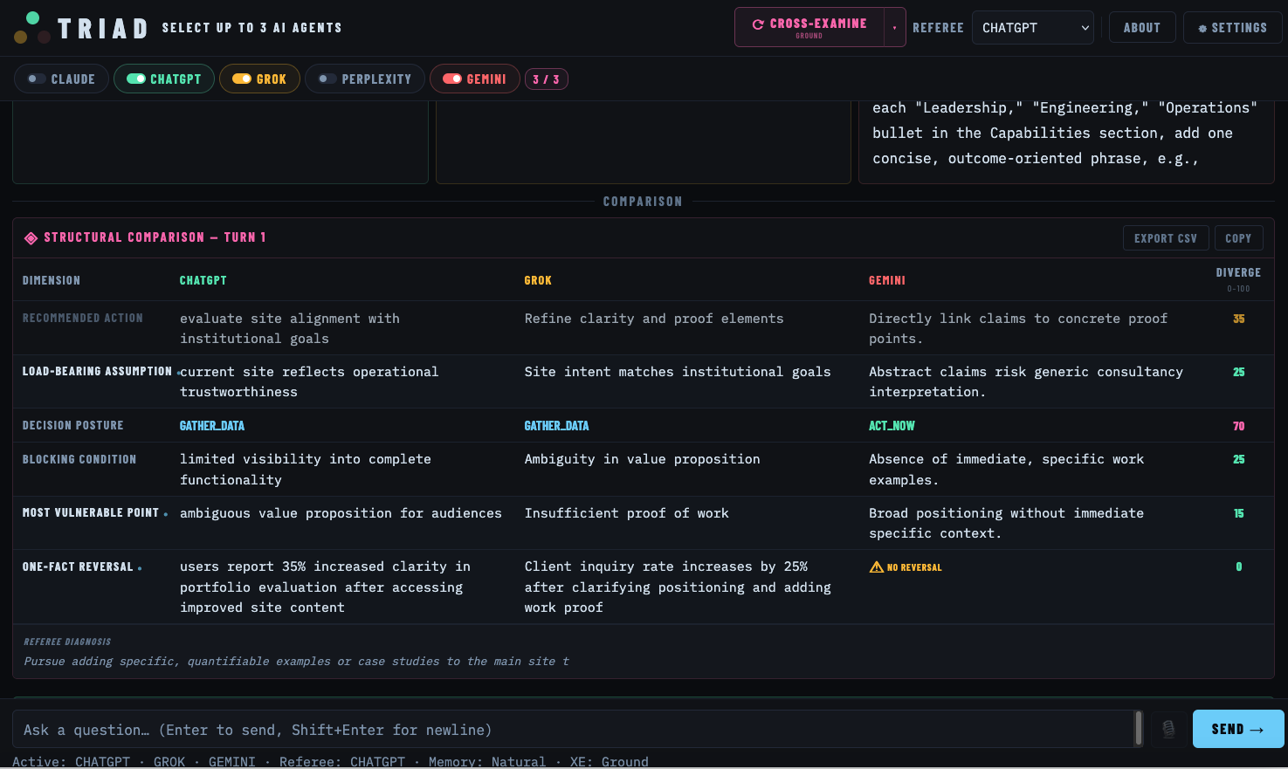1288x769 pixels.
Task: Click the Referee Diagnosis text
Action: point(296,662)
